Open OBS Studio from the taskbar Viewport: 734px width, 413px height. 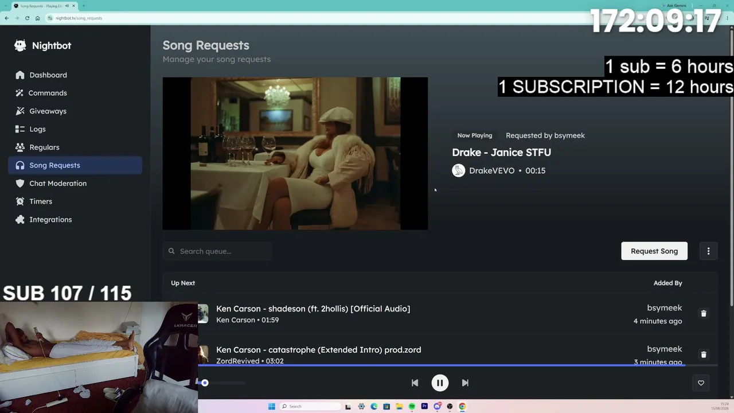450,407
